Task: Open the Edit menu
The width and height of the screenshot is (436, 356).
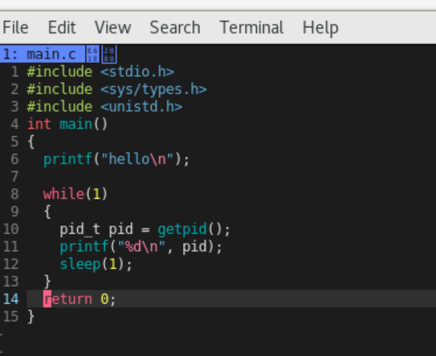Action: 62,27
